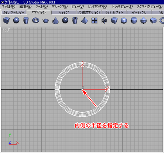Viewport: 164px width, 153px height.
Task: Select the Plane grid icon
Action: (x=94, y=21)
